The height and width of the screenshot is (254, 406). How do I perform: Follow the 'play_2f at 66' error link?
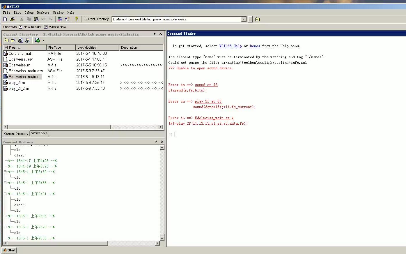click(208, 101)
